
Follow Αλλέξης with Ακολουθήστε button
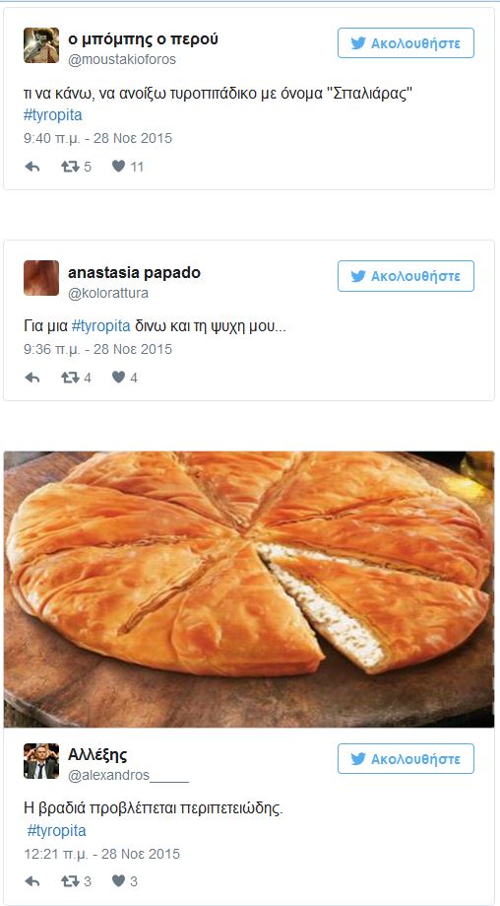pos(406,759)
